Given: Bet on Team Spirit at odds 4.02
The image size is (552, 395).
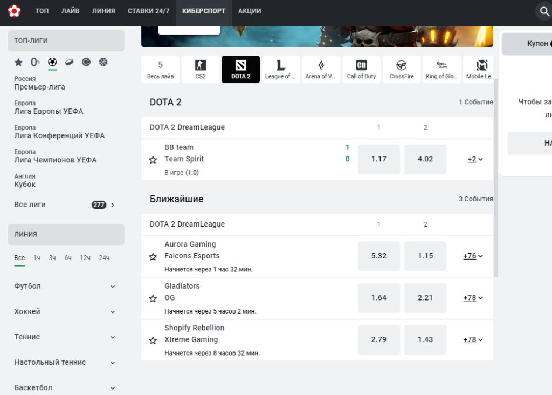Looking at the screenshot, I should tap(425, 159).
